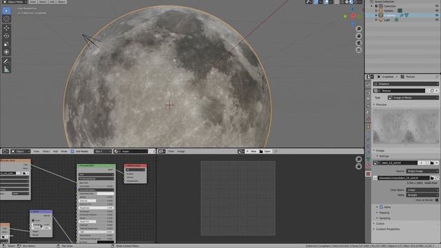Hide the Collection using its eye icon
The width and height of the screenshot is (441, 248).
[437, 6]
